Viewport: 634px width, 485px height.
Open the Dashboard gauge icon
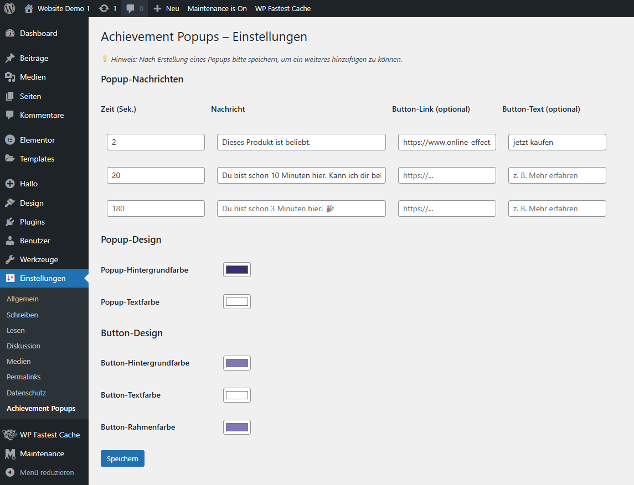tap(10, 33)
